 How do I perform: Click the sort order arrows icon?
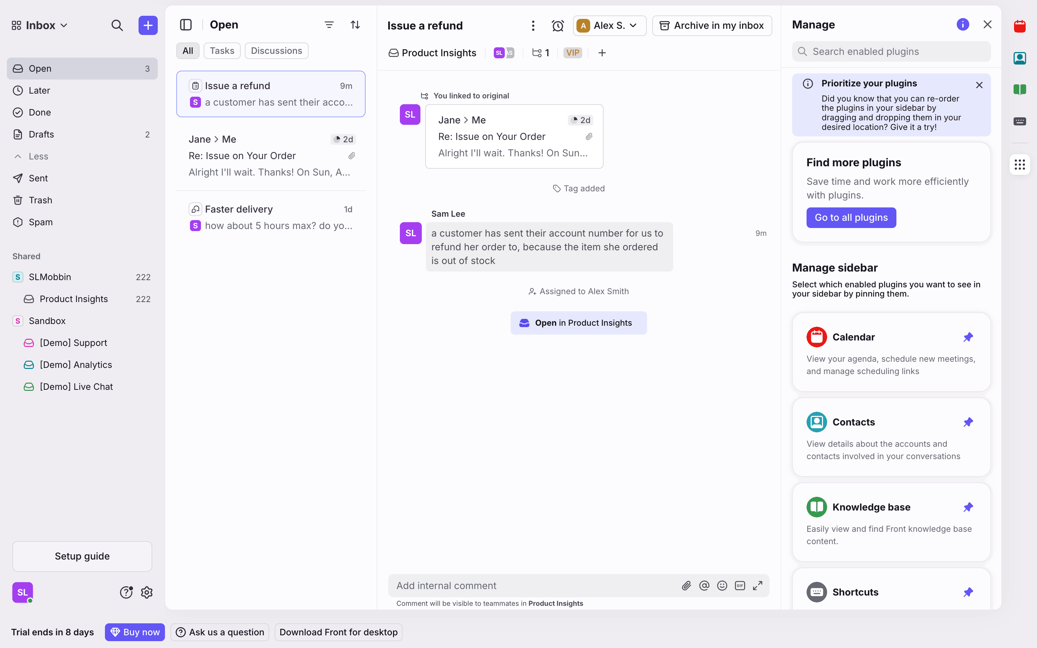point(355,25)
